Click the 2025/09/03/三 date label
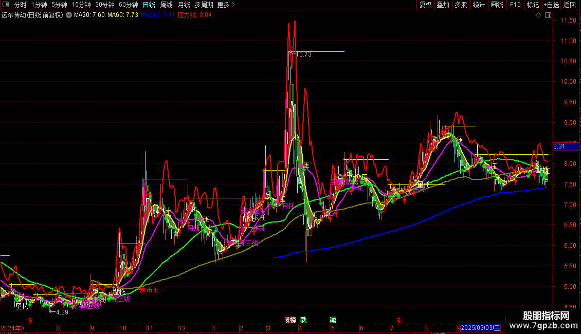Image resolution: width=581 pixels, height=334 pixels. [x=481, y=328]
